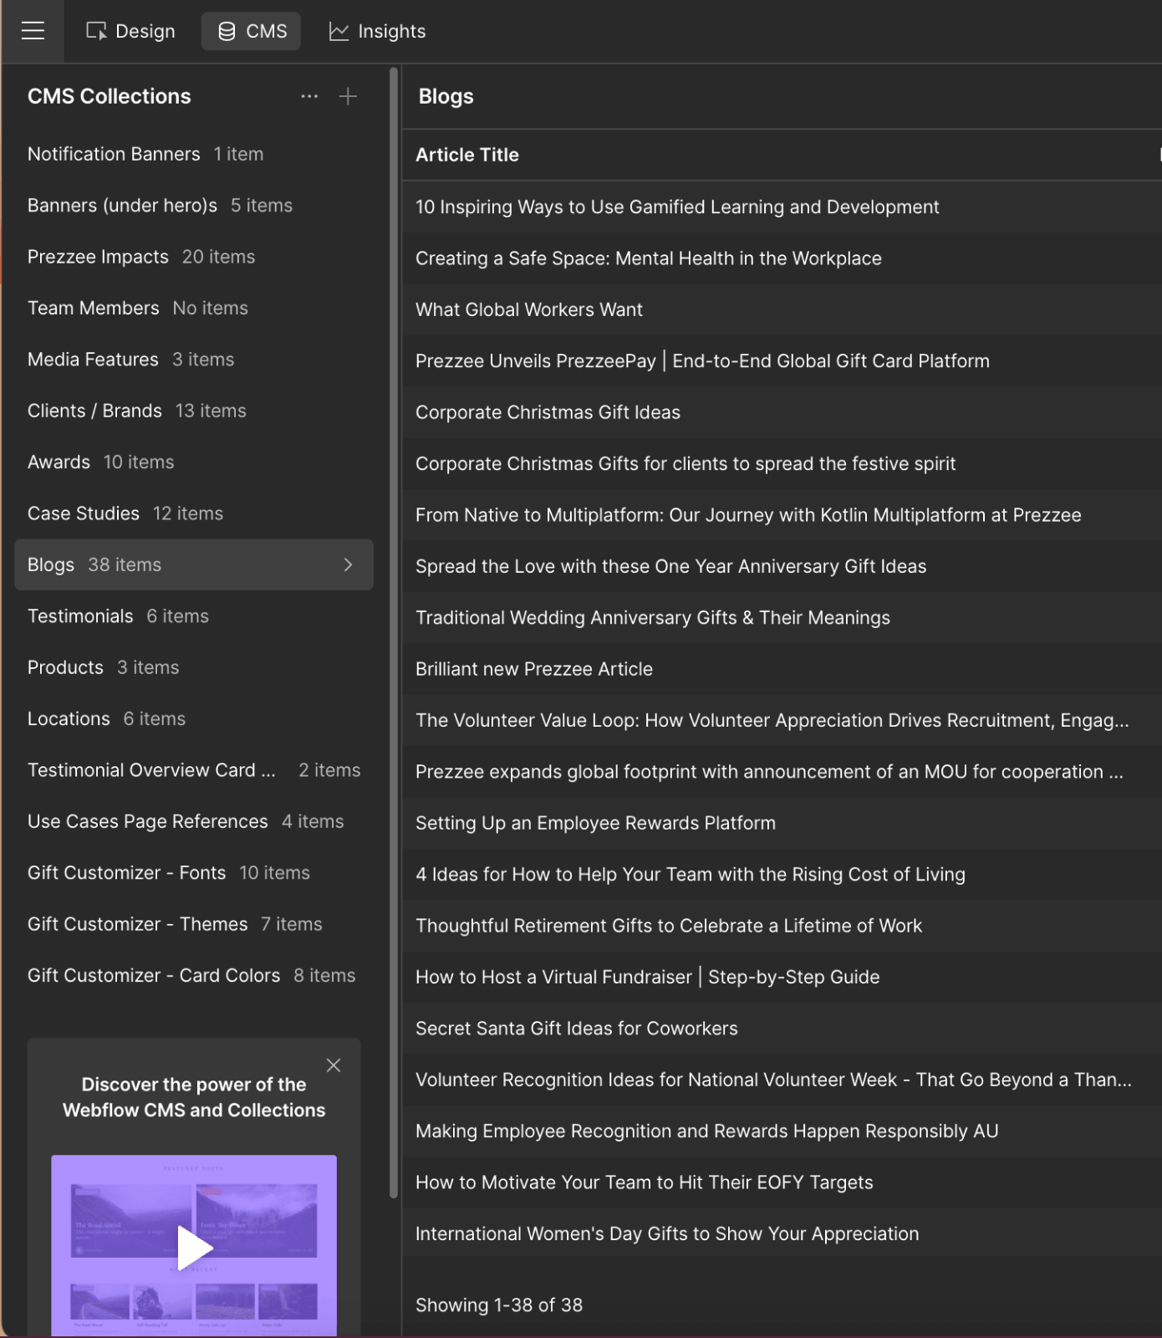Open the Insights tab
This screenshot has width=1162, height=1338.
[377, 31]
